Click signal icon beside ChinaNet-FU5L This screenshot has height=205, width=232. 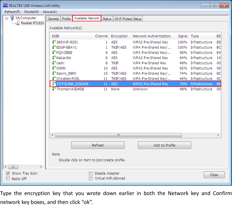click(x=54, y=78)
